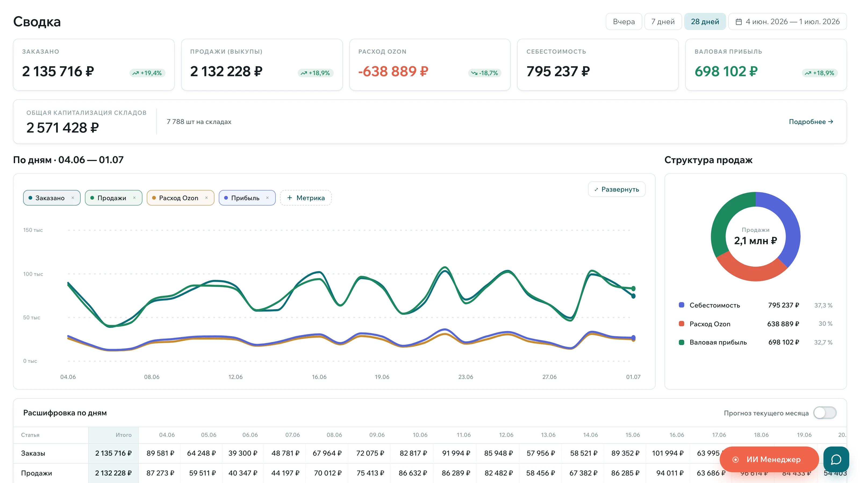Click the Валовая прибыль 32,7 % legend percentage
The height and width of the screenshot is (483, 860).
pos(823,342)
